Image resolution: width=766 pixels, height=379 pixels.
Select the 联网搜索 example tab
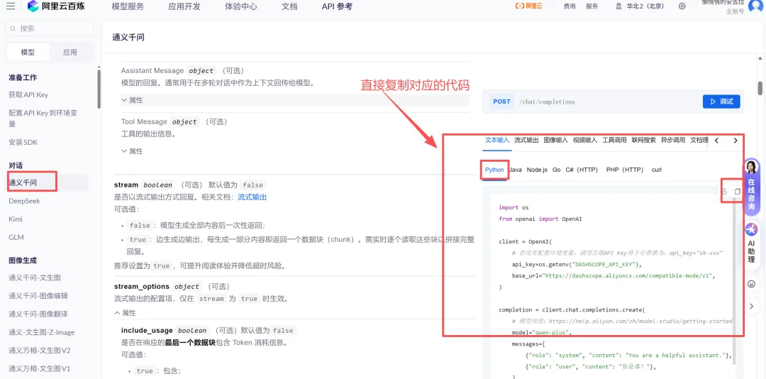[x=644, y=140]
